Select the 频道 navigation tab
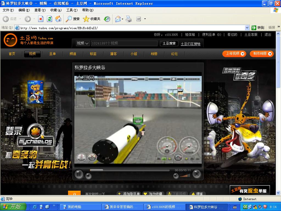Screen dimensions: 281x211 [x=73, y=54]
